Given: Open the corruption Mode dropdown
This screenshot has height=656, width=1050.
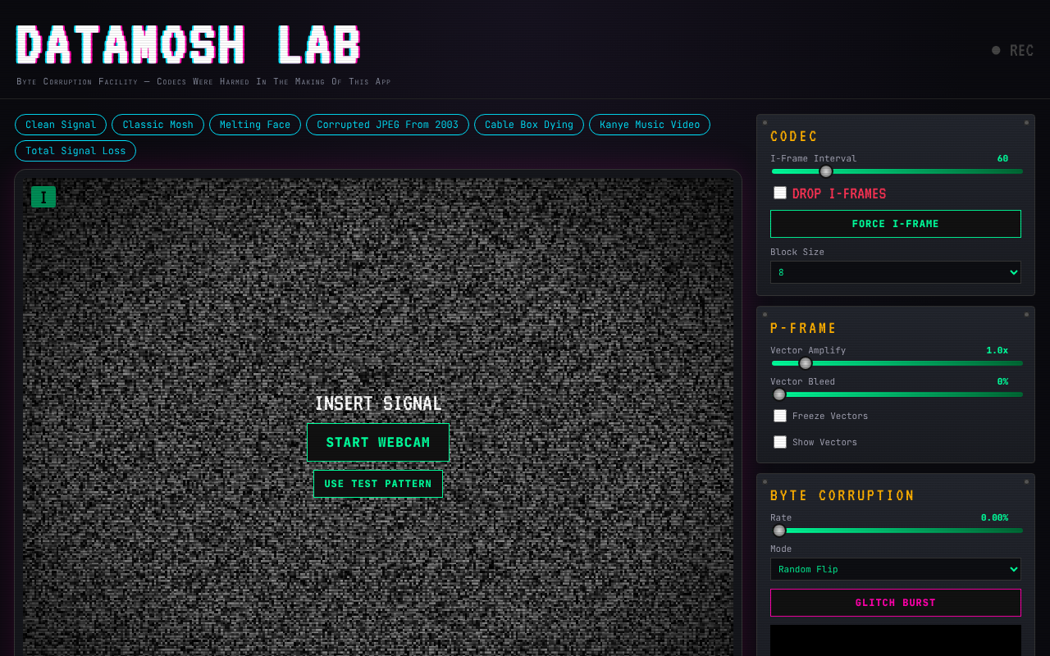Looking at the screenshot, I should coord(896,569).
